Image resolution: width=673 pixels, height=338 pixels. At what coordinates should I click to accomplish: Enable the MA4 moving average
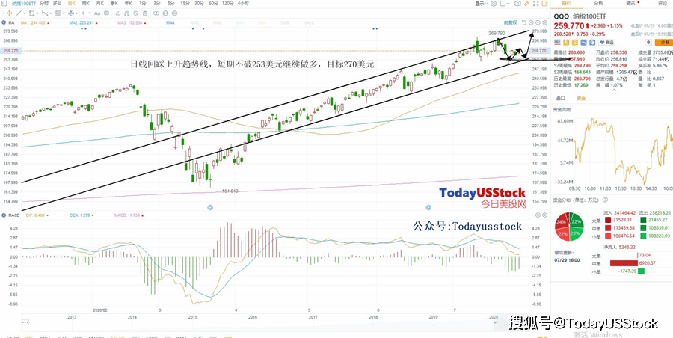tap(170, 22)
